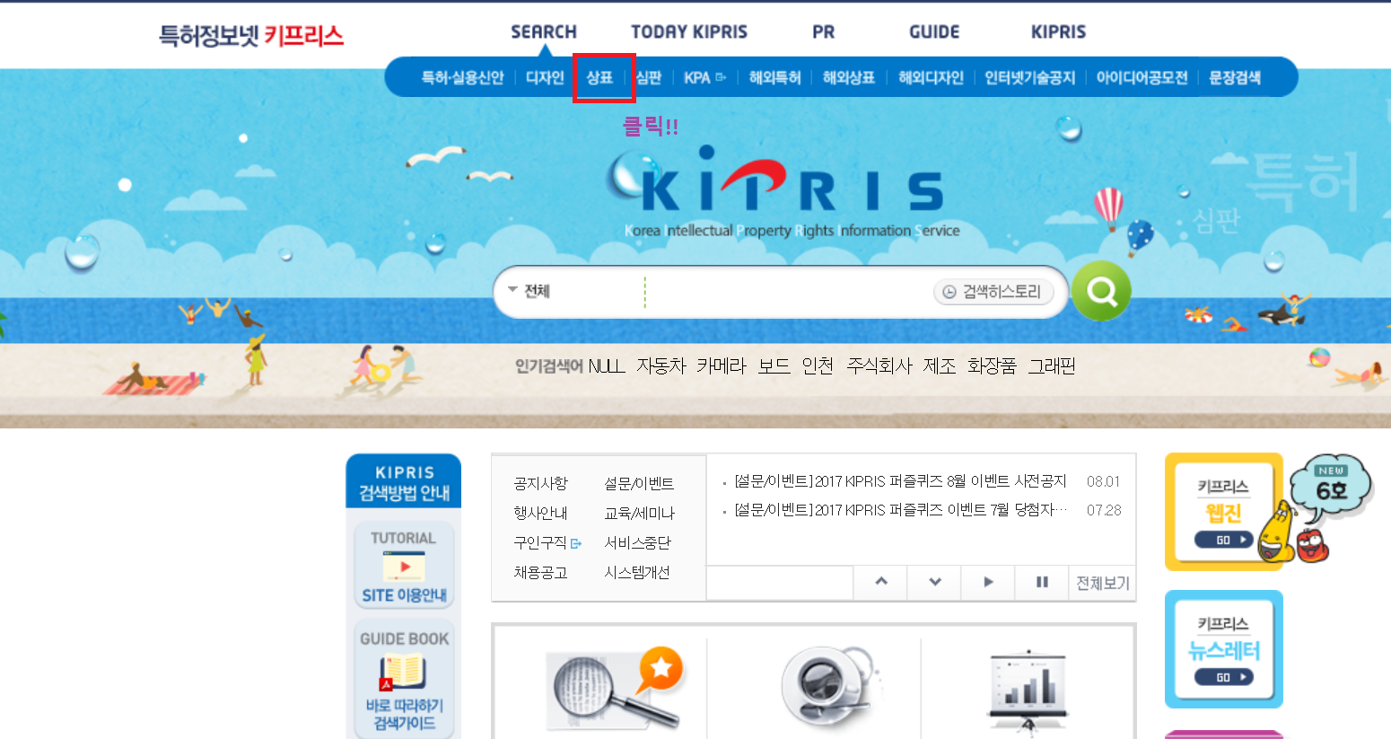
Task: Open the SEARCH top menu
Action: [544, 32]
